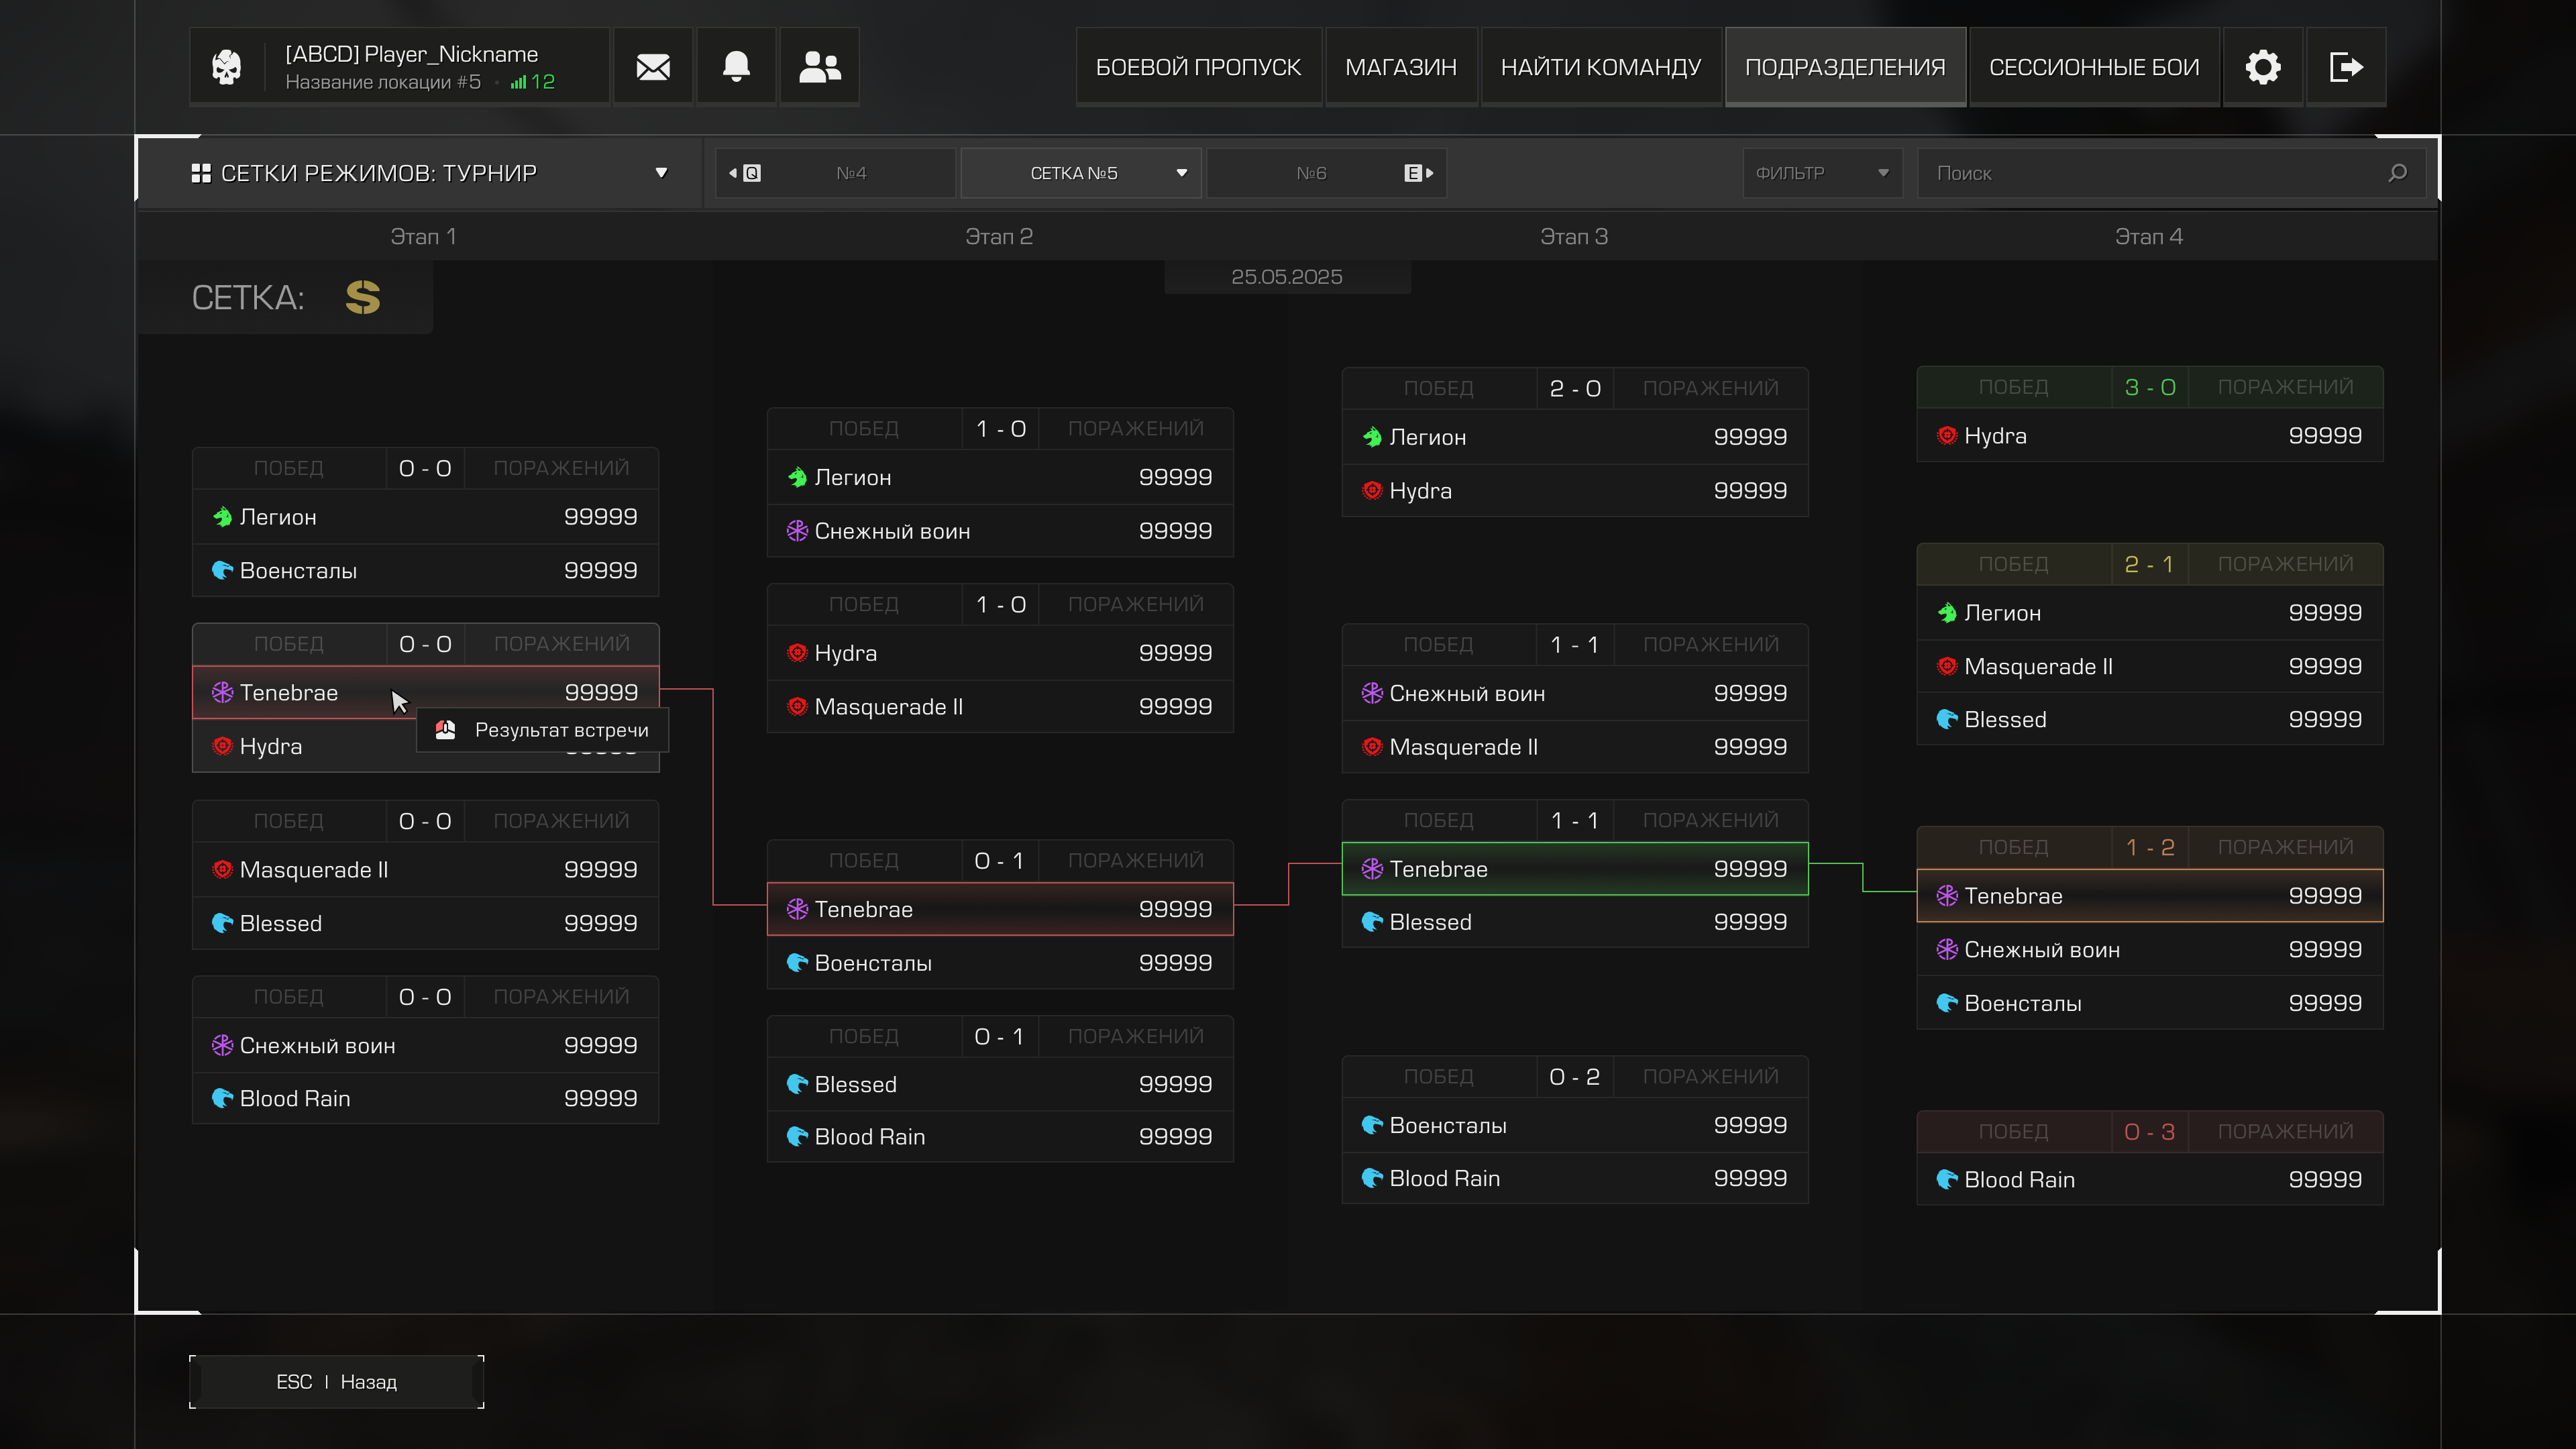Screen dimensions: 2576x1449
Task: Select Tenebrae row in Этап 3
Action: tap(1574, 869)
